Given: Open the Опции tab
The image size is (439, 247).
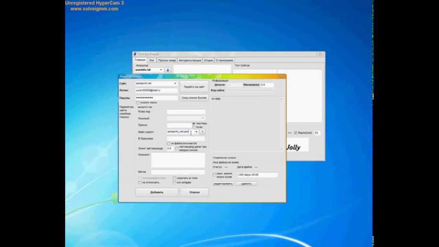Looking at the screenshot, I should [209, 60].
